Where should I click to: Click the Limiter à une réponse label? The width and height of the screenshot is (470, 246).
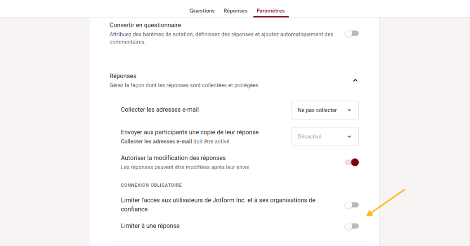coord(150,226)
